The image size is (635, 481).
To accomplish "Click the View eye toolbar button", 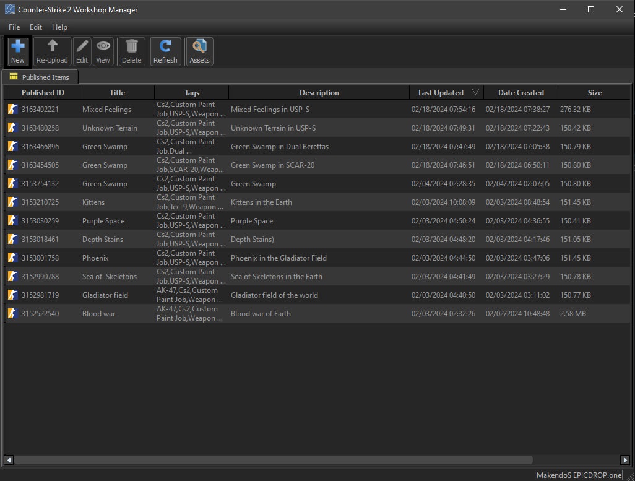I will tap(103, 51).
